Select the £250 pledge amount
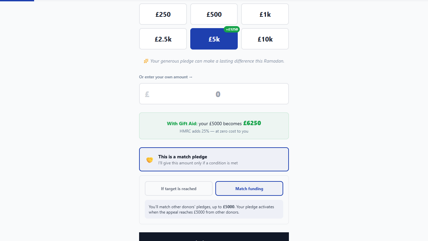The width and height of the screenshot is (428, 241). pos(163,14)
